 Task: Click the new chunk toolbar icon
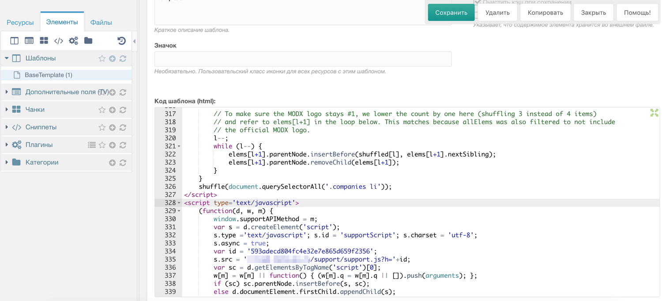[44, 41]
